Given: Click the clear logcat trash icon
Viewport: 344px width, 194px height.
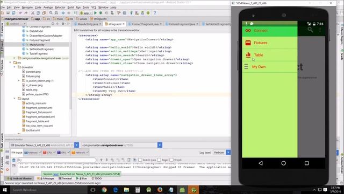Looking at the screenshot, I should click(x=14, y=160).
